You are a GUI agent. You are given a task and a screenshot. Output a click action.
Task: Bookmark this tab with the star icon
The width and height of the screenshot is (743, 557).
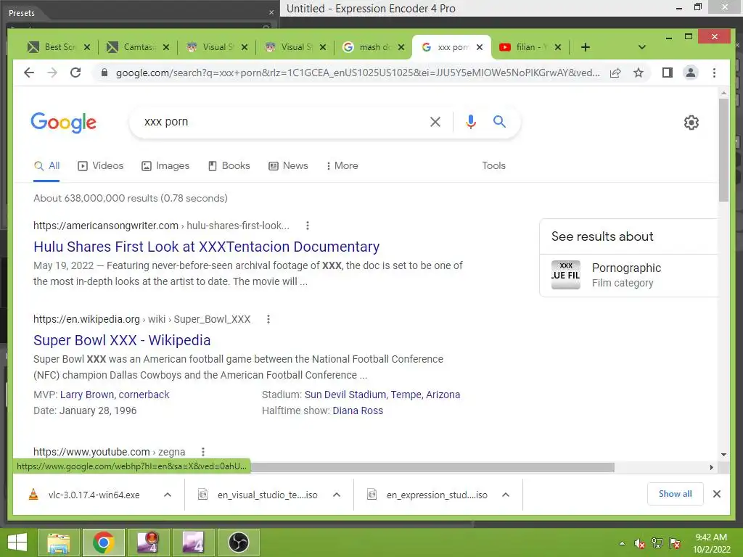point(639,73)
